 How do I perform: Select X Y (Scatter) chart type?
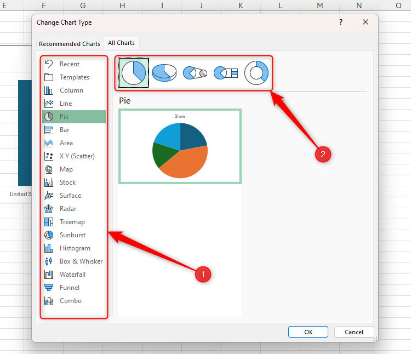(x=77, y=156)
